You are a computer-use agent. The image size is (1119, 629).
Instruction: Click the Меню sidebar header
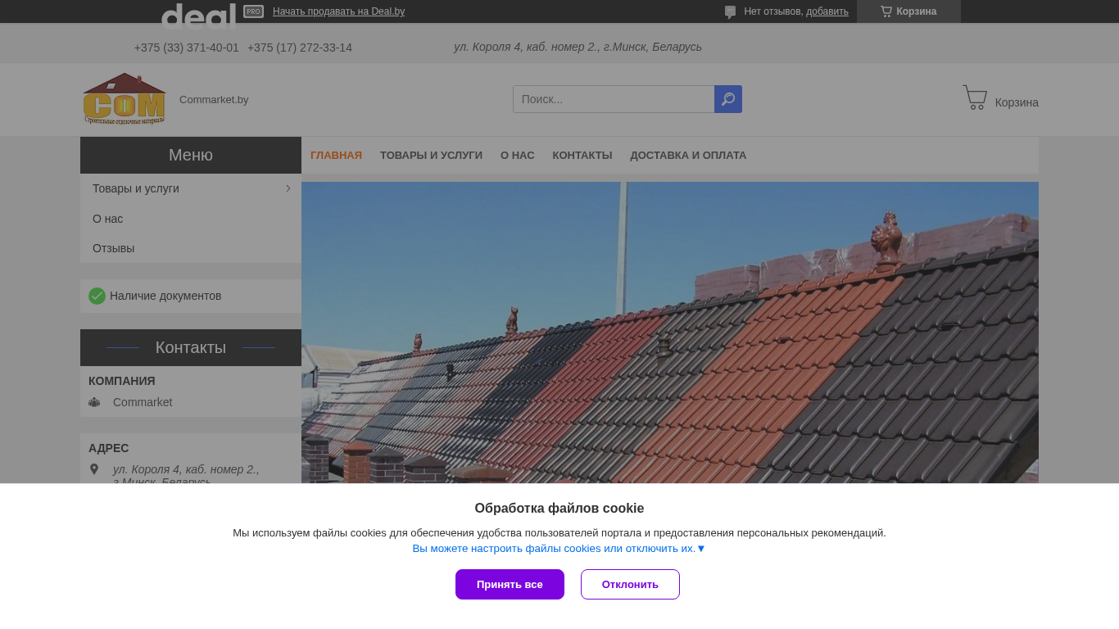tap(191, 155)
